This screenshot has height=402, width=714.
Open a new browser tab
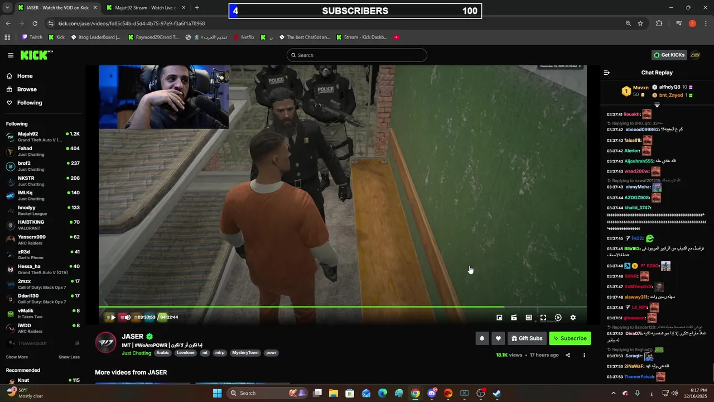(x=197, y=8)
